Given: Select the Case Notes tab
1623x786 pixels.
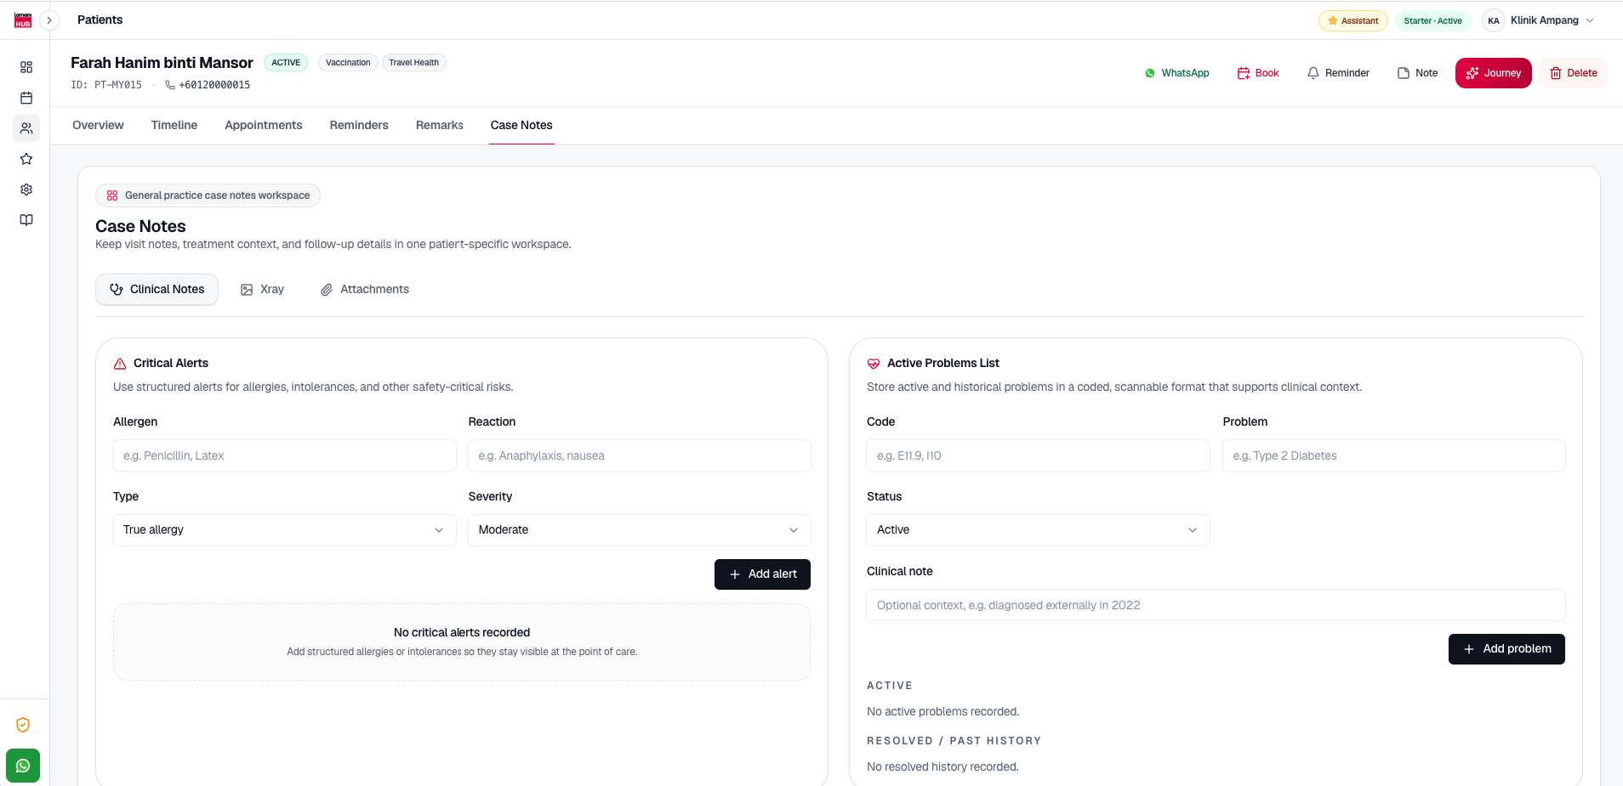Looking at the screenshot, I should click(521, 125).
